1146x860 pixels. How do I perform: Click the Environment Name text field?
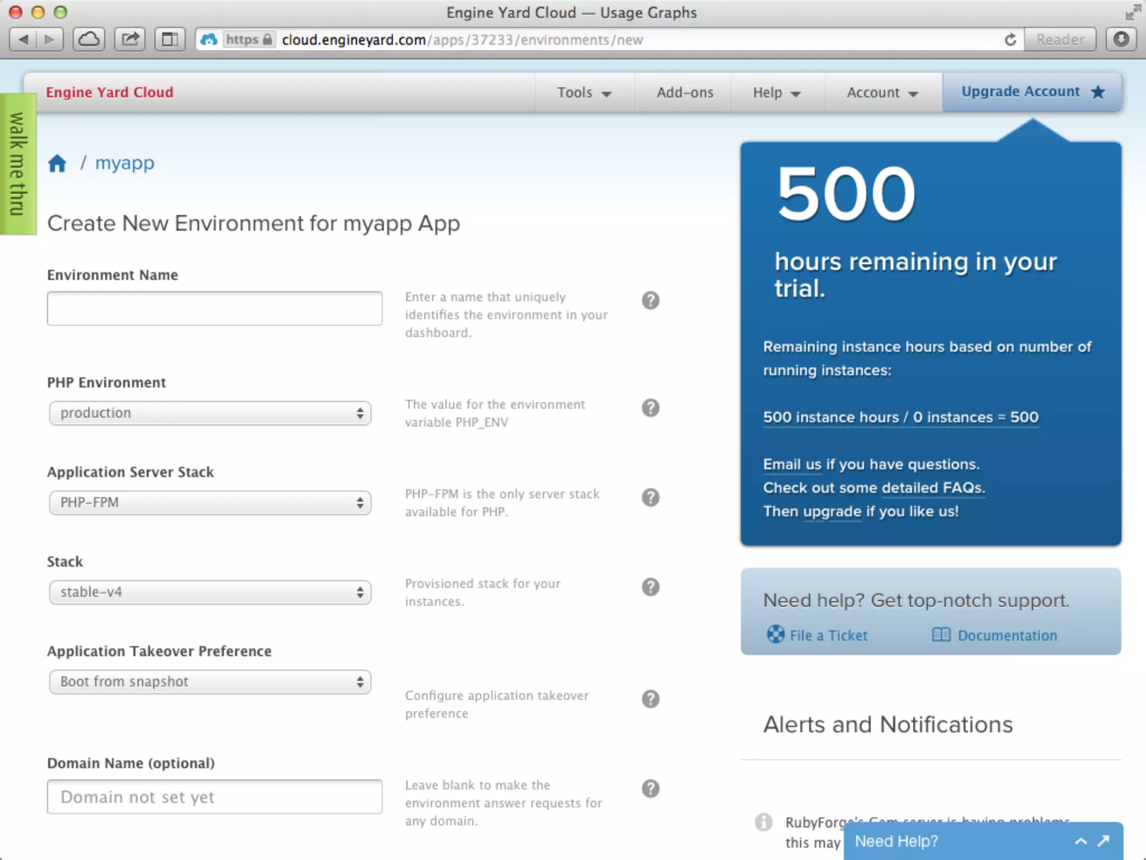click(214, 309)
